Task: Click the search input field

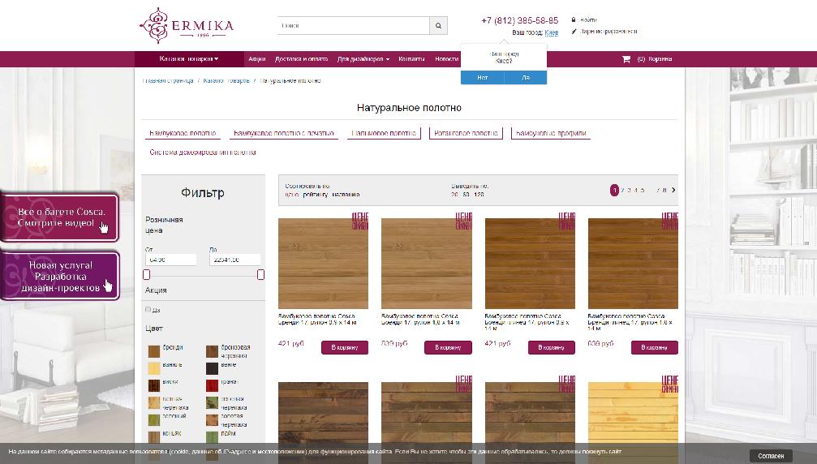Action: coord(354,25)
